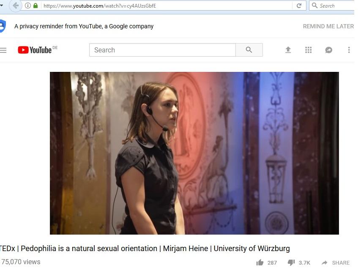
Task: Click REMIND ME LATER
Action: (x=328, y=26)
